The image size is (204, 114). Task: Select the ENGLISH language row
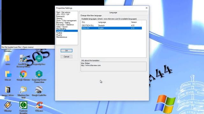pos(112,28)
